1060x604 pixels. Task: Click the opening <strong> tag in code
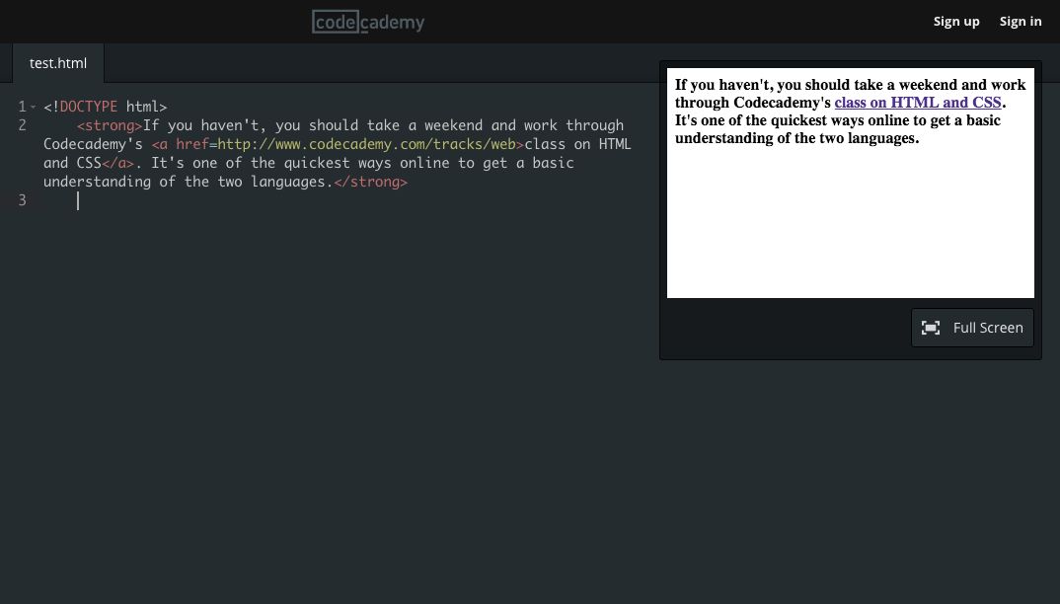pos(110,125)
